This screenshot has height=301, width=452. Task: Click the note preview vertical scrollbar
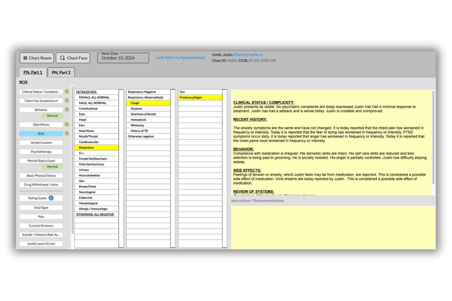point(433,137)
